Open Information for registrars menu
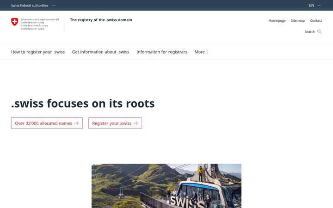 coord(161,52)
